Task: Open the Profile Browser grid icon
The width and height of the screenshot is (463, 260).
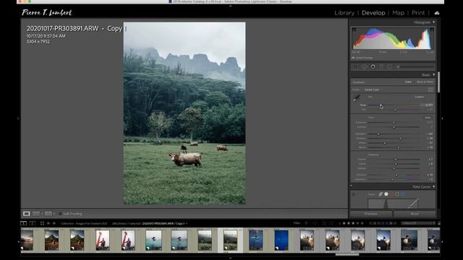Action: (430, 90)
